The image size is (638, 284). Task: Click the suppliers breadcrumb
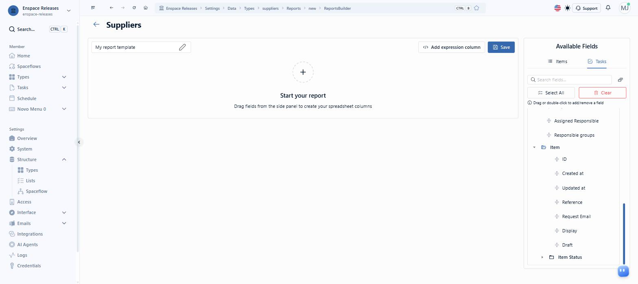tap(270, 8)
